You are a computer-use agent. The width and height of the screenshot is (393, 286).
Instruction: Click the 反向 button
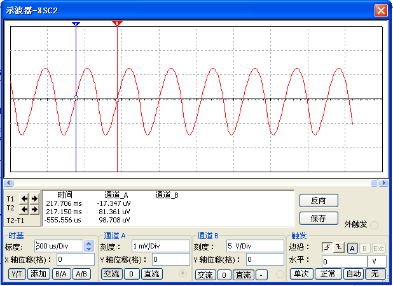(x=319, y=201)
